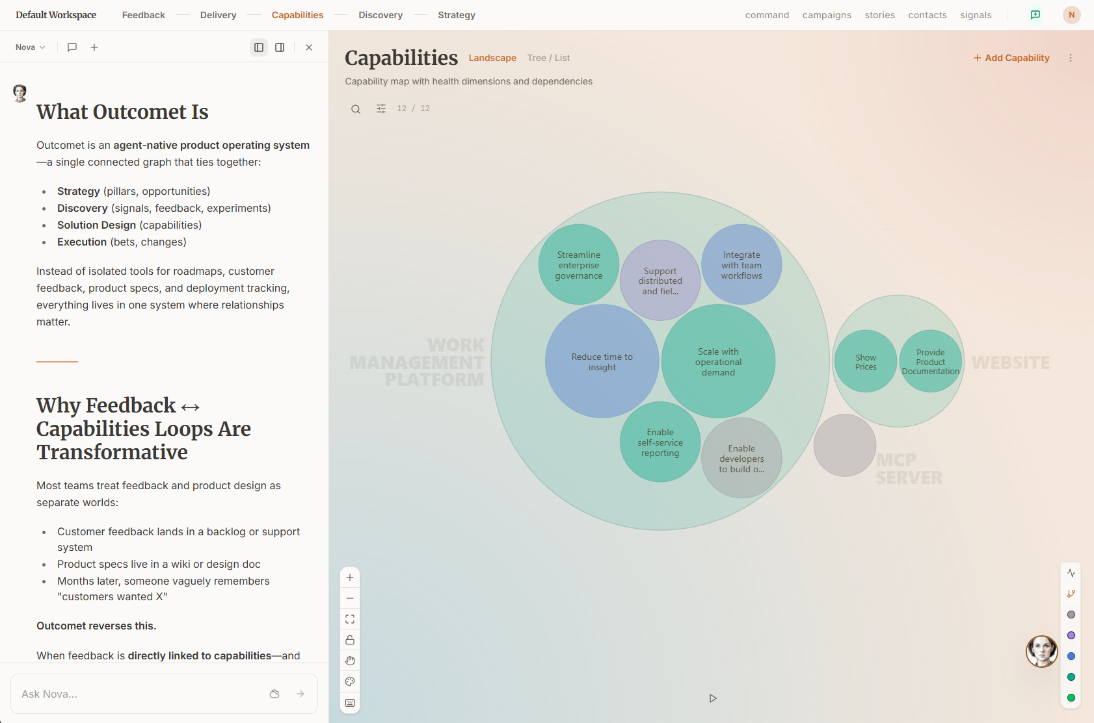This screenshot has height=723, width=1094.
Task: Zoom in on the capability map
Action: 350,577
